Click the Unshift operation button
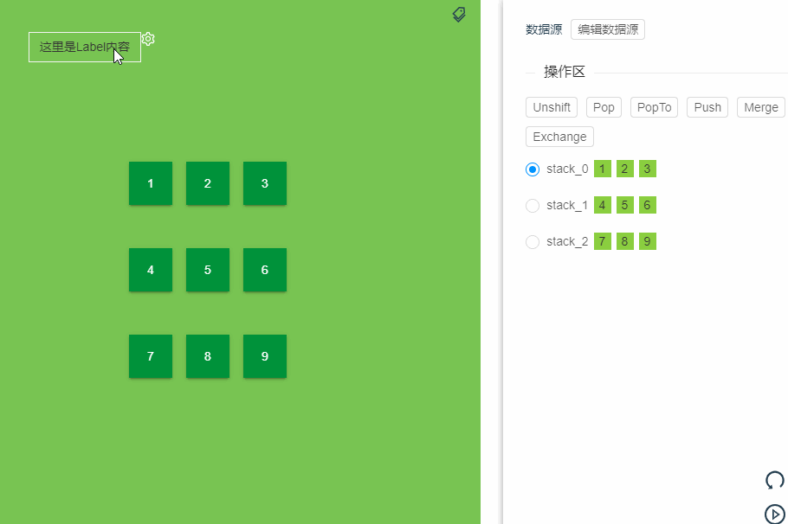788x524 pixels. [x=552, y=107]
